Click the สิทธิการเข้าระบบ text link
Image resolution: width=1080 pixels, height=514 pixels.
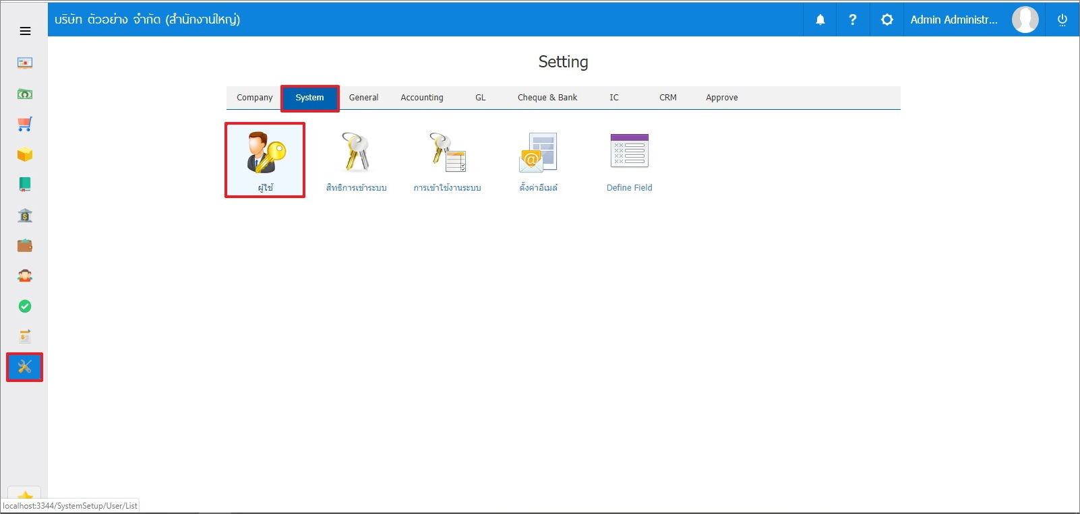pos(357,188)
